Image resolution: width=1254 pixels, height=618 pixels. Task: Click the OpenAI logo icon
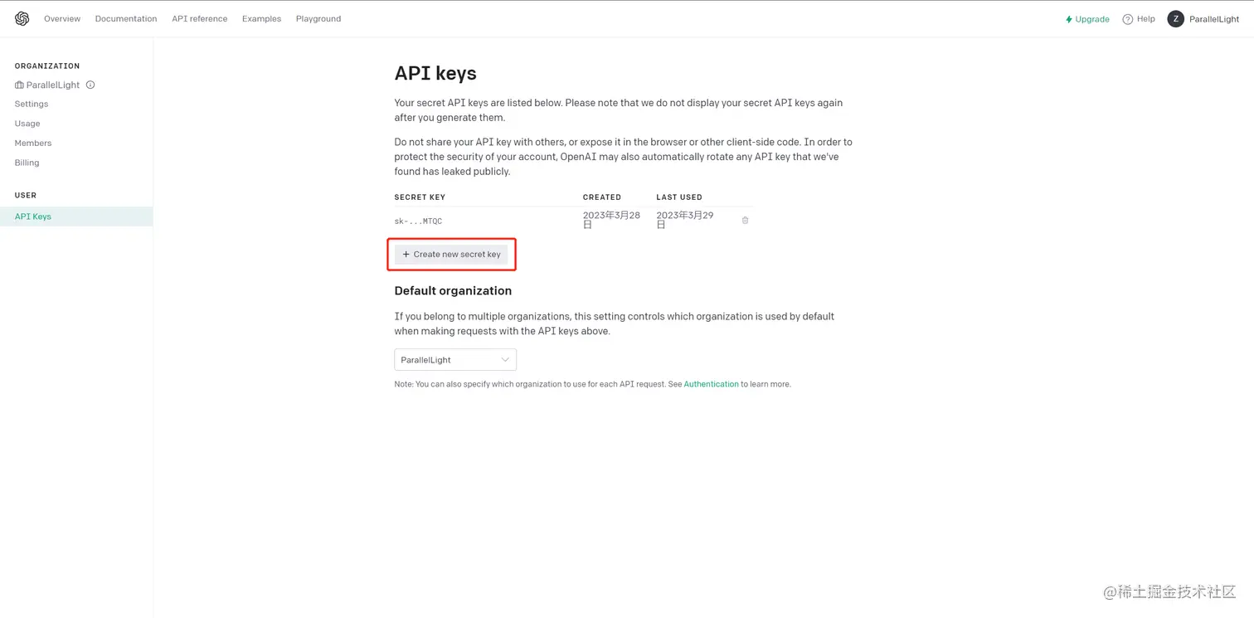tap(22, 18)
